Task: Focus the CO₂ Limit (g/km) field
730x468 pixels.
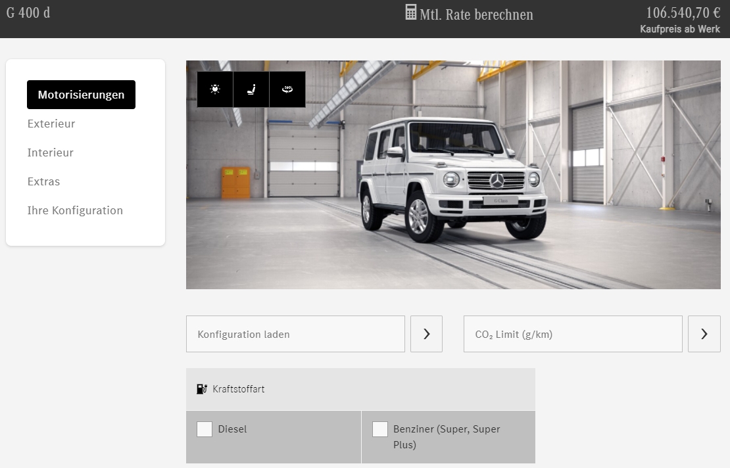Action: [573, 334]
